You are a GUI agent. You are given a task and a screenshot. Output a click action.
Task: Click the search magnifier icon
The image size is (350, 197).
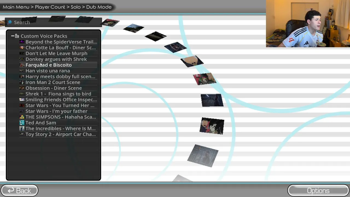point(10,22)
